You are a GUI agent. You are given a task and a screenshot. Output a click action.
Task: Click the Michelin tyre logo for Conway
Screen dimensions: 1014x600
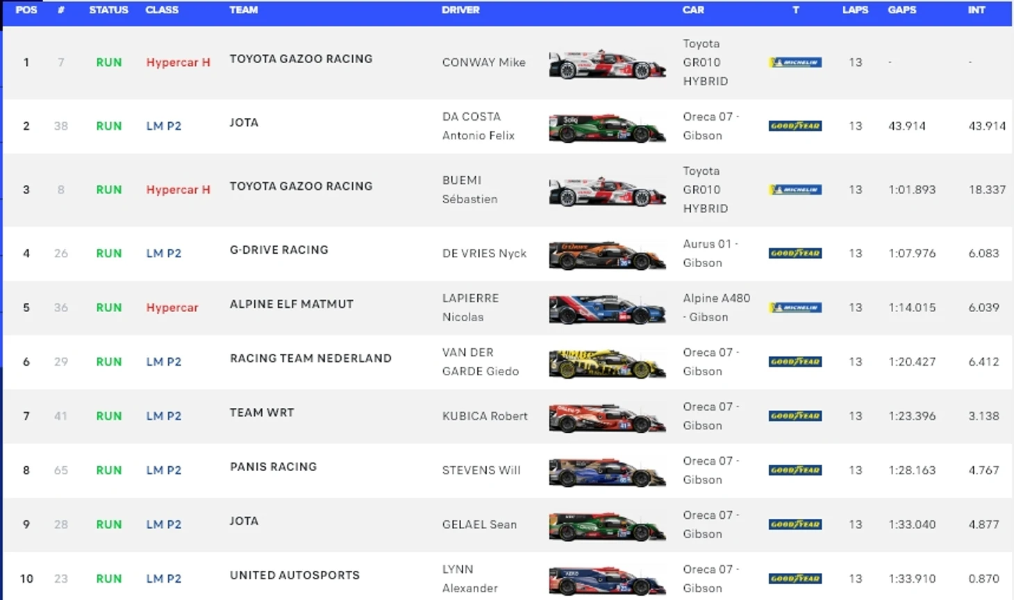tap(795, 62)
